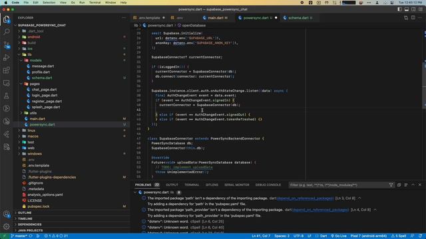Switch to the schema.dart editor tab
This screenshot has height=239, width=426.
click(x=298, y=18)
